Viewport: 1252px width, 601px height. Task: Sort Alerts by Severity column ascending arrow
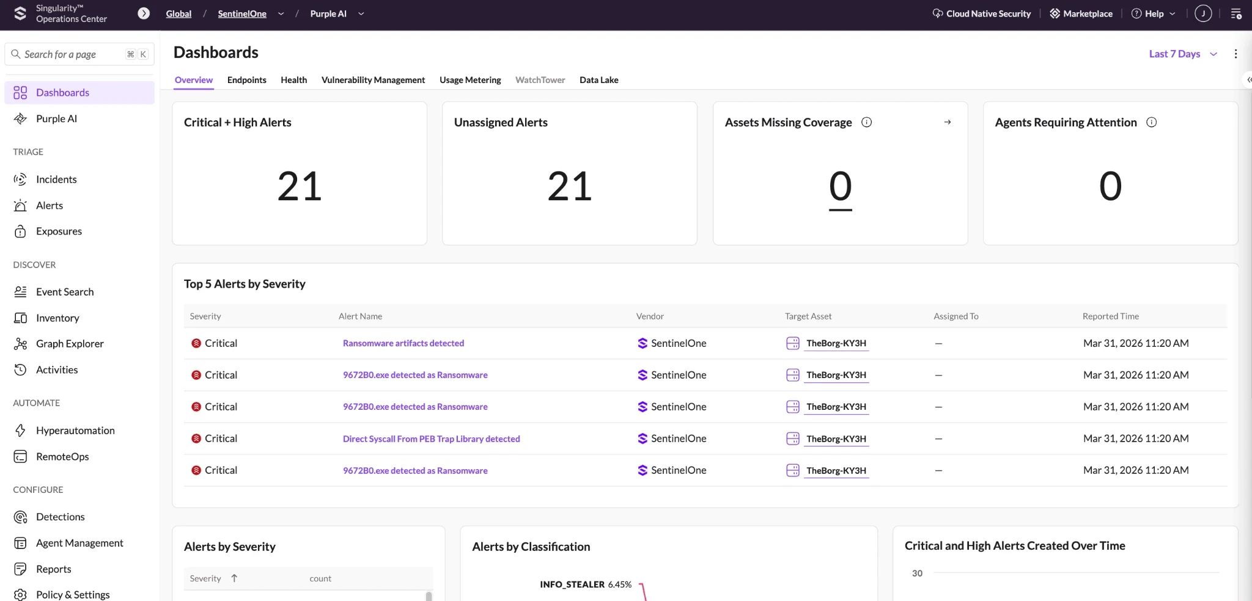pos(234,578)
